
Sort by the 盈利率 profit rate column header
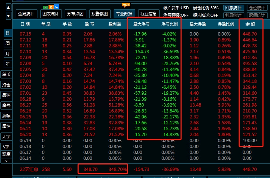pos(115,24)
